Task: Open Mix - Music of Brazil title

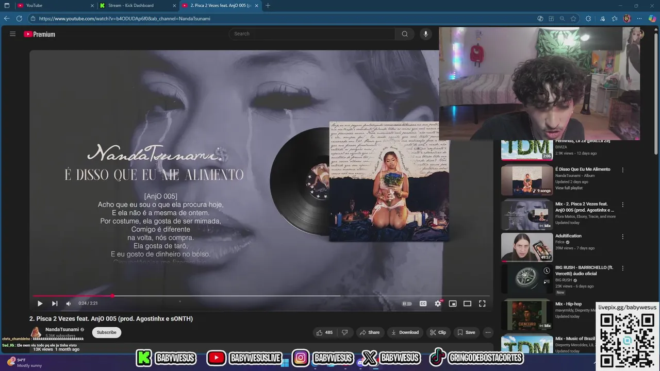Action: pos(575,339)
